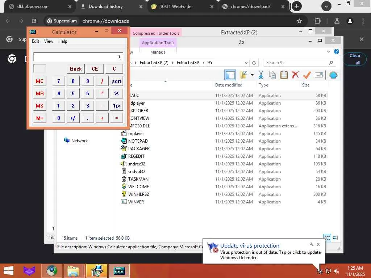Select the REGEDIT file
This screenshot has width=371, height=278.
click(x=136, y=156)
